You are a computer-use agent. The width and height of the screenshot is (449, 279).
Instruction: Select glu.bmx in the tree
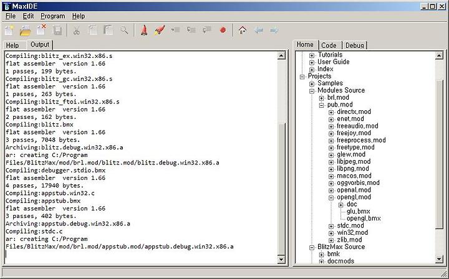click(x=358, y=211)
